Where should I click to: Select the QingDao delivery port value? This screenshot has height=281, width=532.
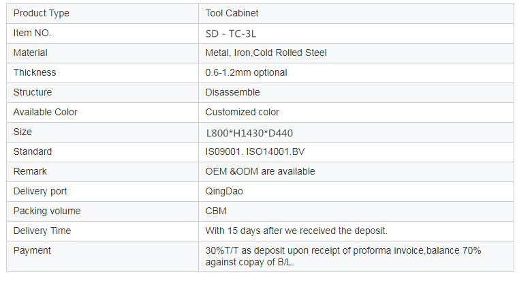coord(224,191)
